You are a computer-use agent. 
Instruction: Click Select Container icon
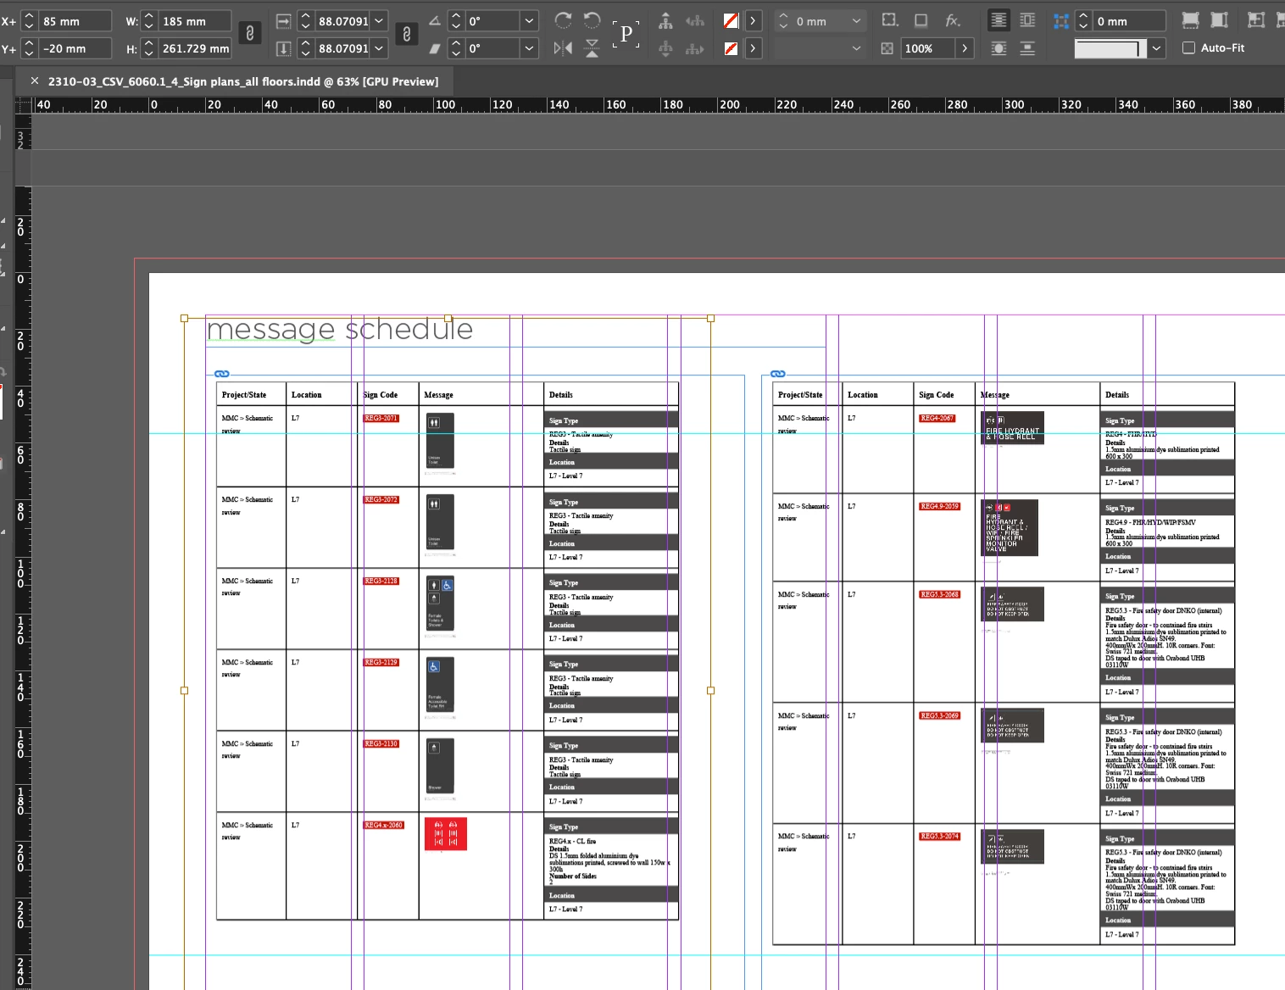tap(665, 20)
